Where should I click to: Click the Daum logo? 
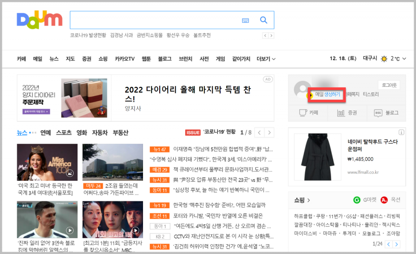coord(39,20)
